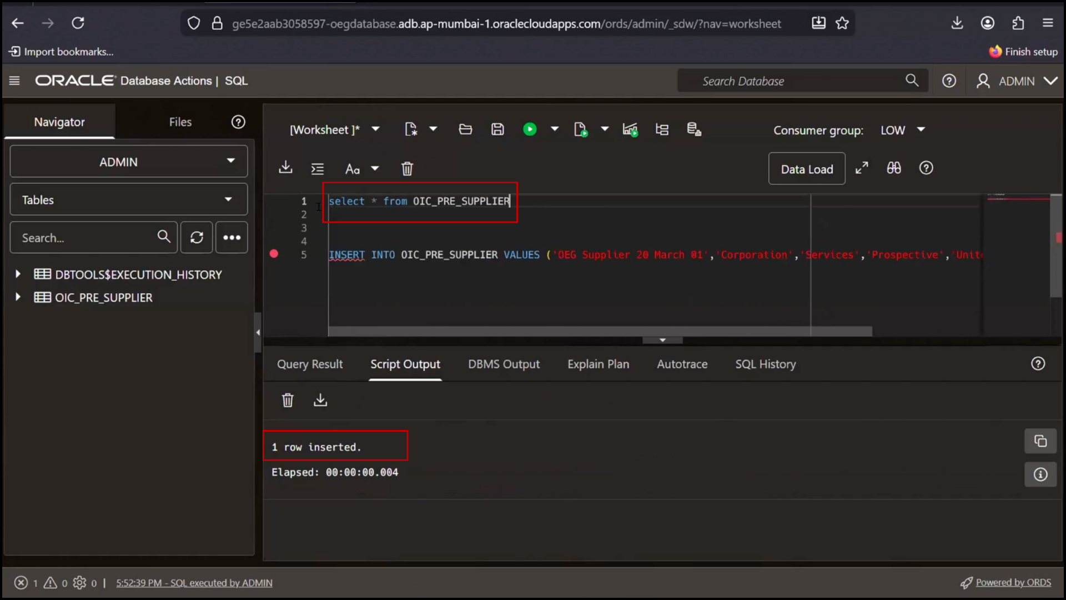Refresh the tables list
The image size is (1066, 600).
tap(197, 237)
